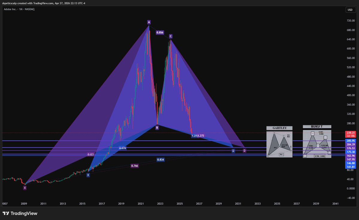The width and height of the screenshot is (359, 220).
Task: Click the 162.96 price level label
Action: [351, 156]
